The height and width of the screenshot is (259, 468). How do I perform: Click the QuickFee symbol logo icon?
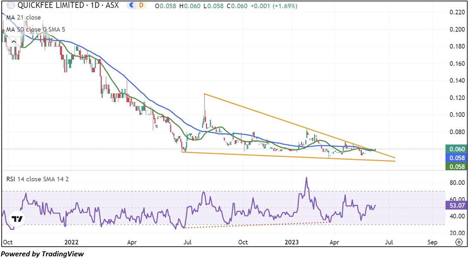pos(11,6)
